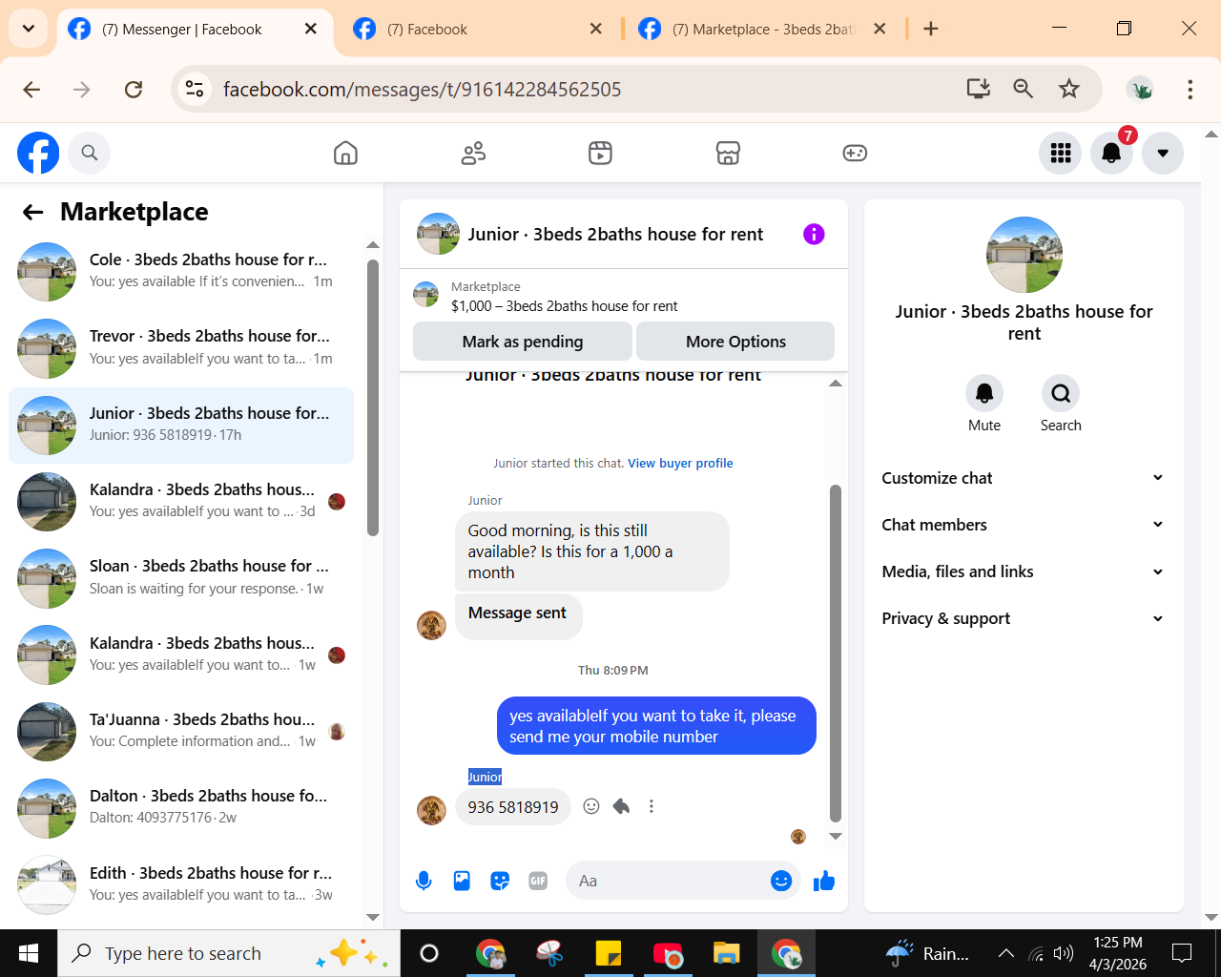Open Sticky Notes from the taskbar
Viewport: 1221px width, 977px height.
coord(609,953)
